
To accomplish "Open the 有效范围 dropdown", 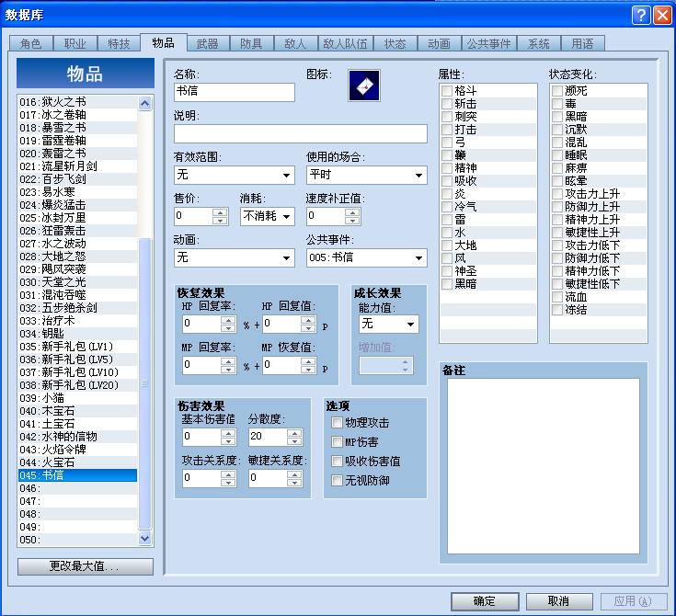I will tap(235, 175).
